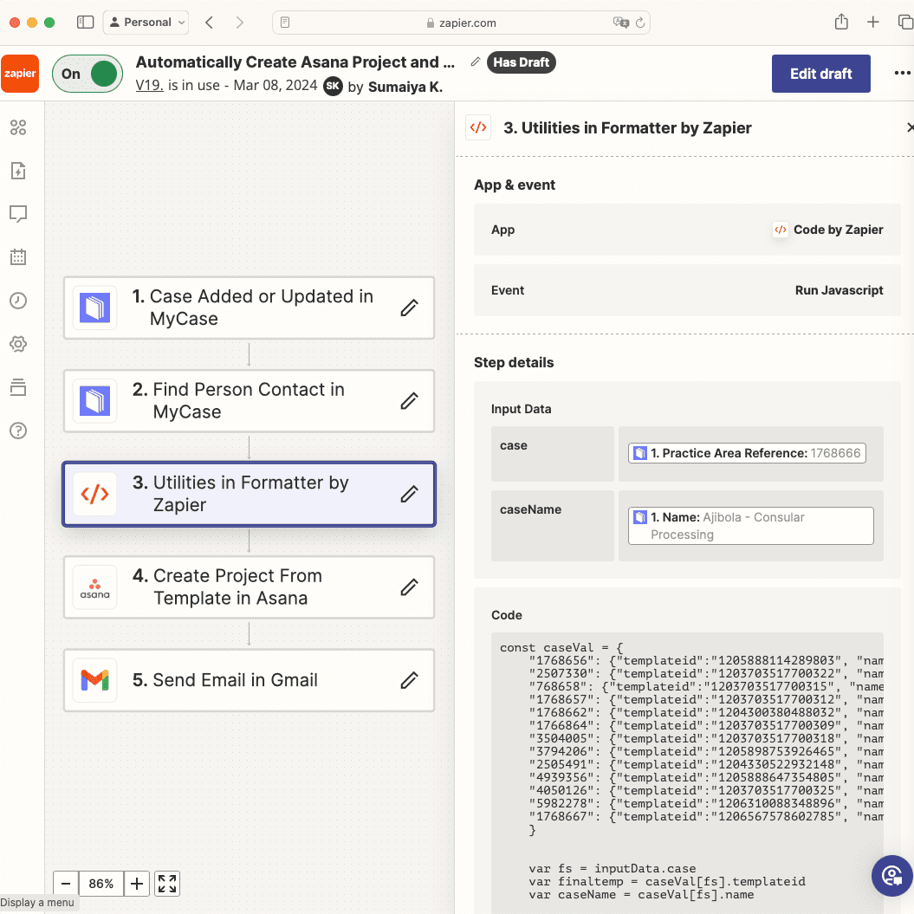Open the help question mark icon

pyautogui.click(x=18, y=431)
